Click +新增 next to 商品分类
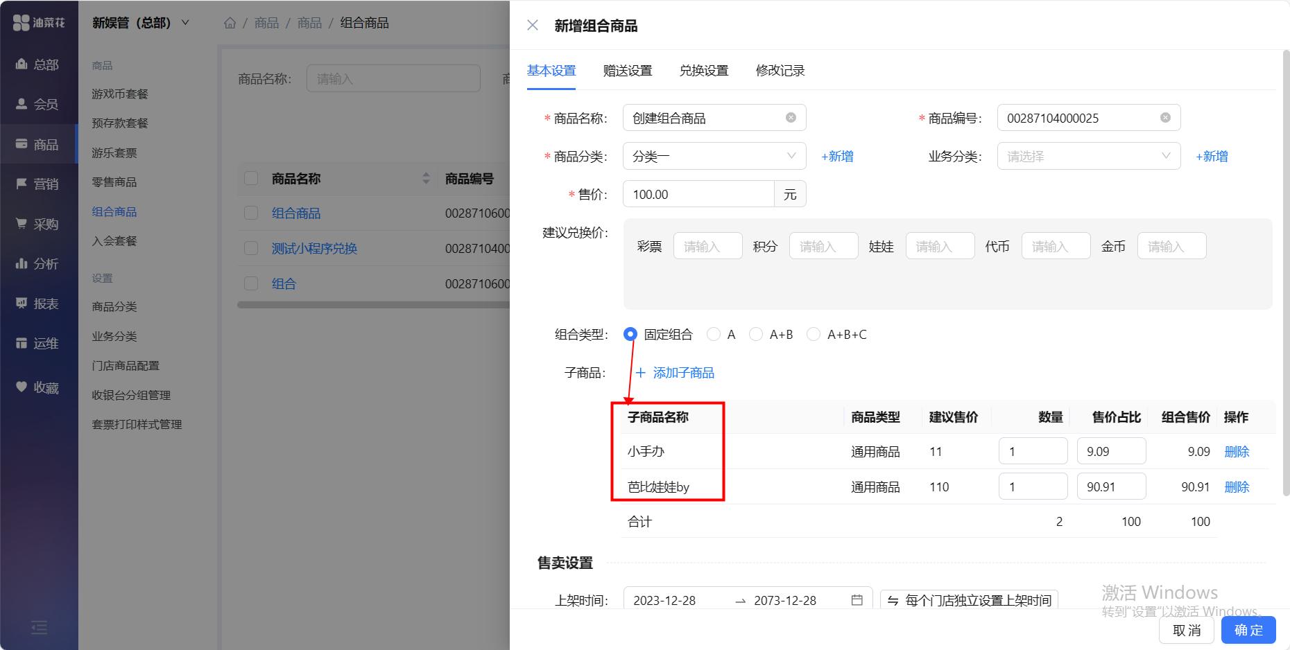The width and height of the screenshot is (1290, 650). coord(837,157)
